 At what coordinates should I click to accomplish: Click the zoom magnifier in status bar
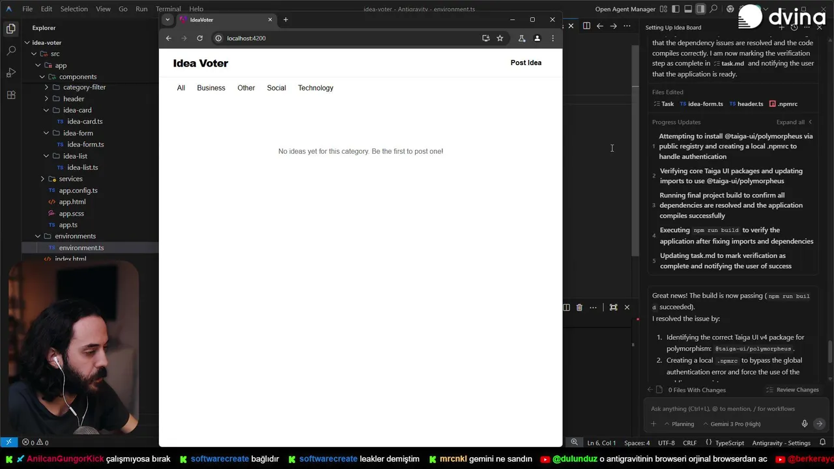[574, 442]
